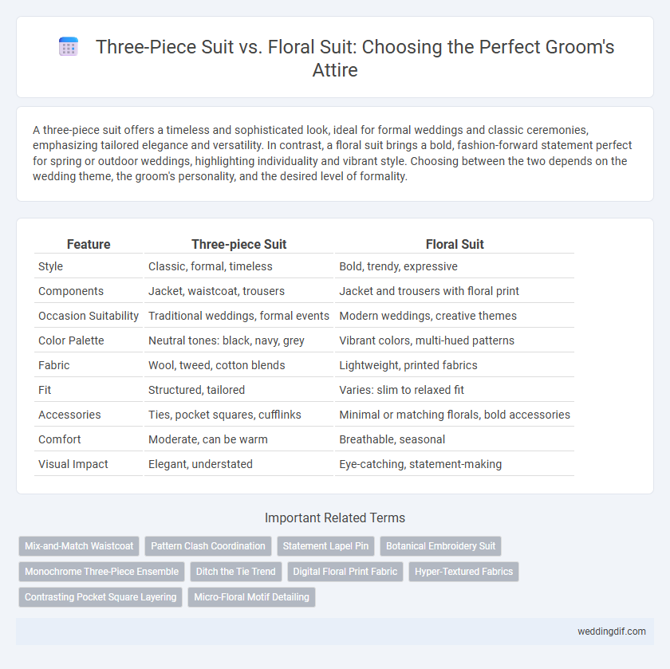The width and height of the screenshot is (670, 669).
Task: Click the Micro-Floral Motif Detailing tag
Action: click(252, 597)
